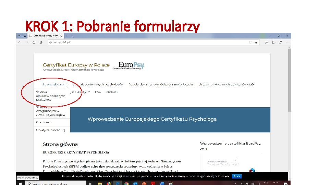Viewport: 329px width, 185px height.
Task: Open File Explorer from the taskbar
Action: click(x=100, y=184)
